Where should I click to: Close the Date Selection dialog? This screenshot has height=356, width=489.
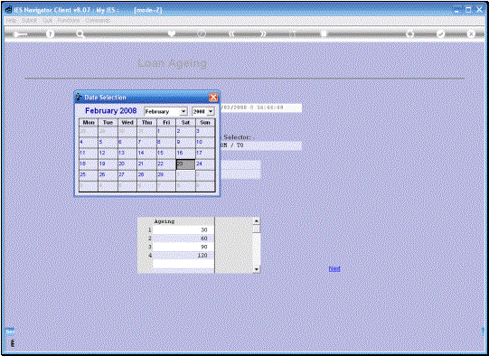(x=213, y=98)
